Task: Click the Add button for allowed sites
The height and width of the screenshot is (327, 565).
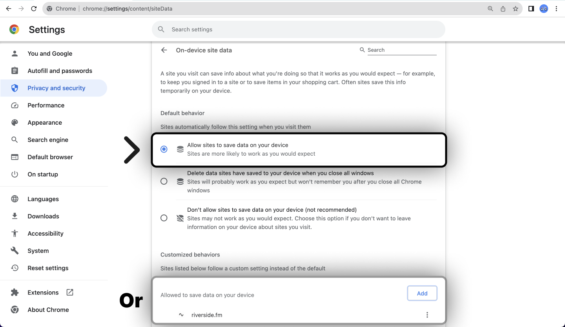Action: tap(422, 293)
